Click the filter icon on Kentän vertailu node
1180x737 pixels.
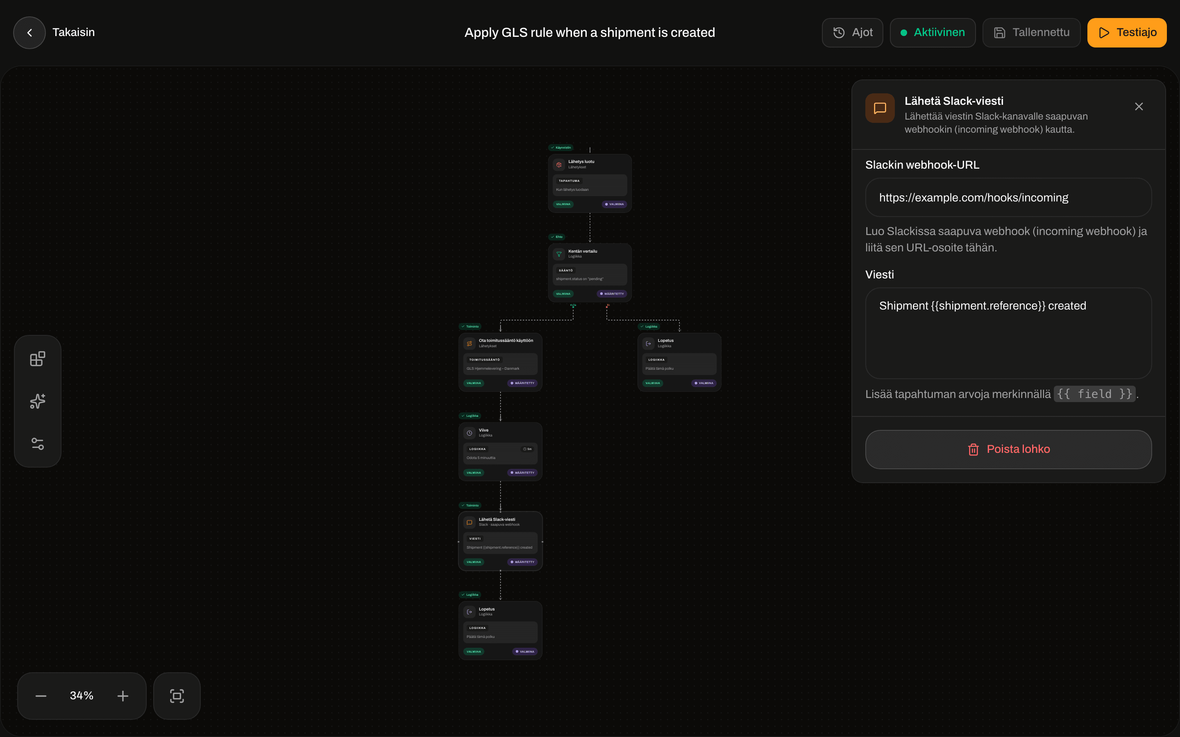(x=559, y=254)
